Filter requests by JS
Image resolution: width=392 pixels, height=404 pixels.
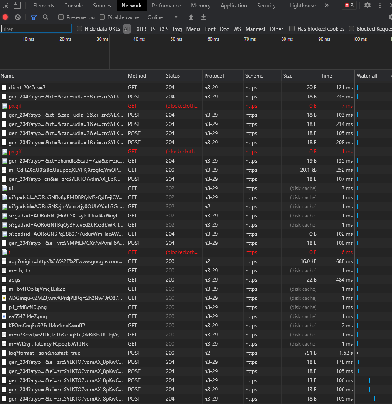153,29
